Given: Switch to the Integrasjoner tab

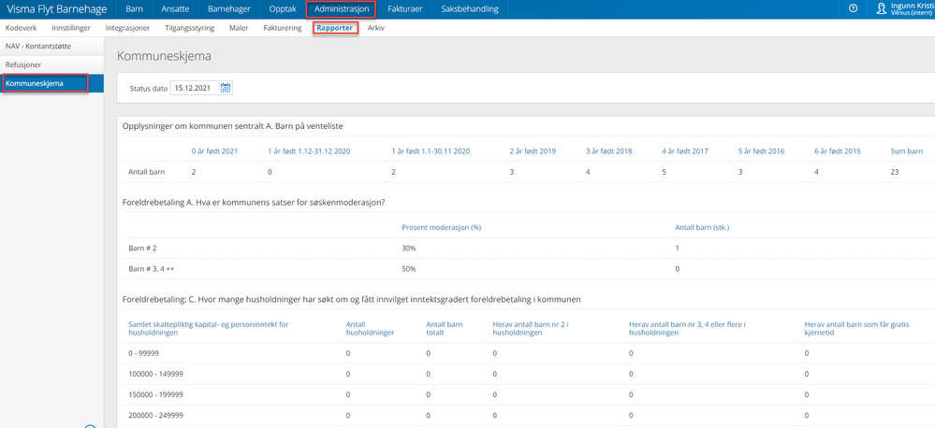Looking at the screenshot, I should 127,28.
